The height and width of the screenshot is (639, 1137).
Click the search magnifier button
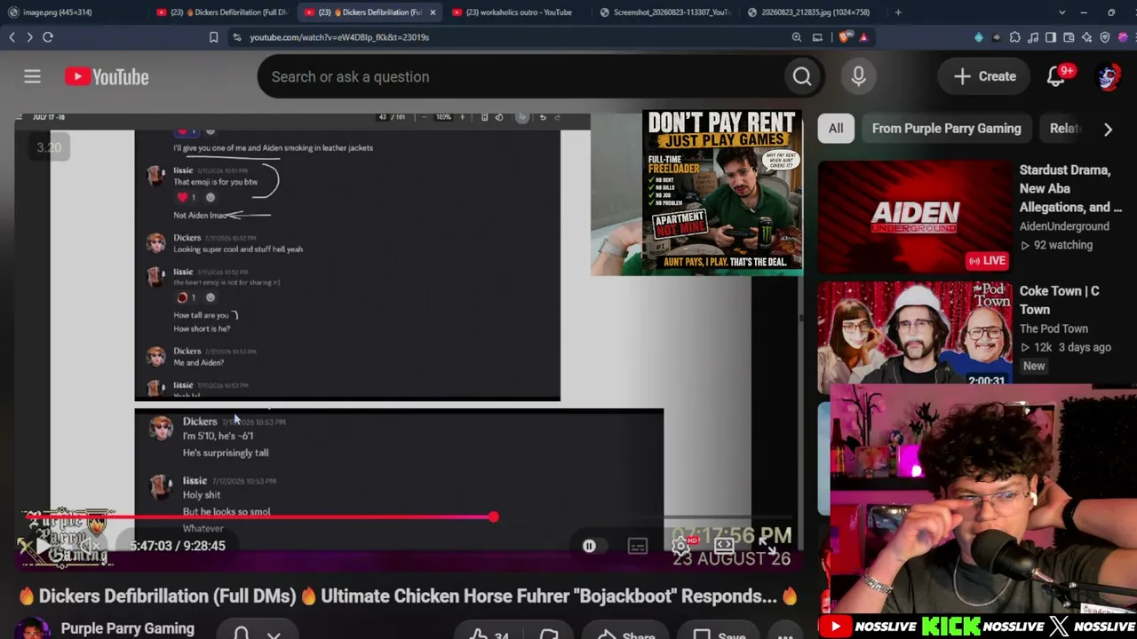pos(802,77)
